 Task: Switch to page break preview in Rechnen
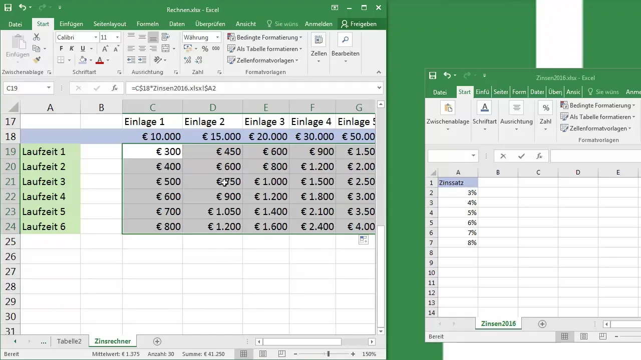tap(282, 354)
